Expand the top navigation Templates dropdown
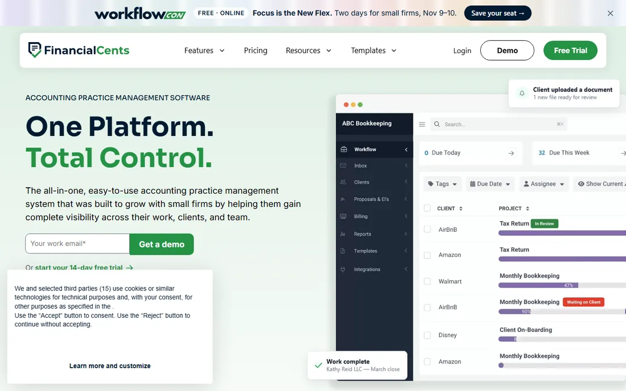Image resolution: width=626 pixels, height=391 pixels. 374,51
